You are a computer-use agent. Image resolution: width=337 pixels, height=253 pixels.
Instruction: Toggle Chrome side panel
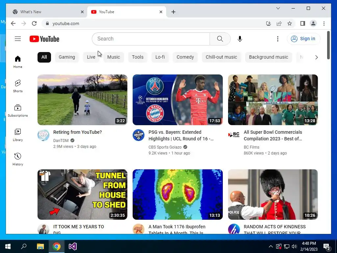[x=303, y=23]
